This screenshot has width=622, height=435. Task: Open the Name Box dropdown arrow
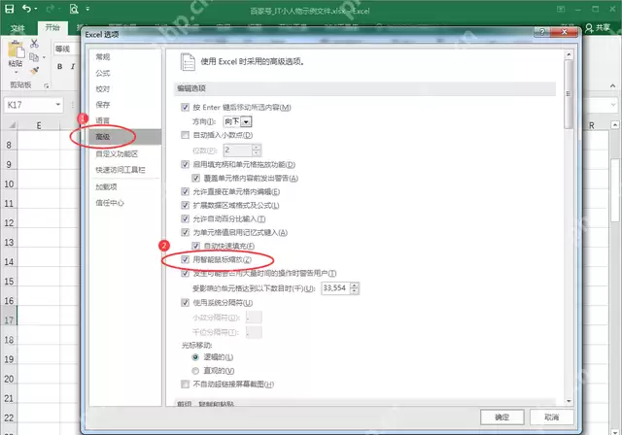pos(58,105)
